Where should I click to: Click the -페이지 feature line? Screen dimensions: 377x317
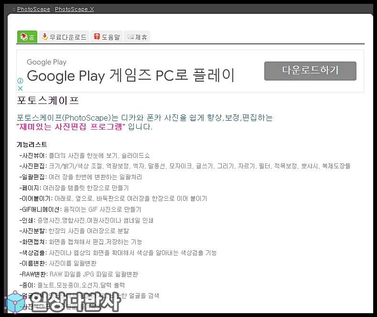[74, 188]
